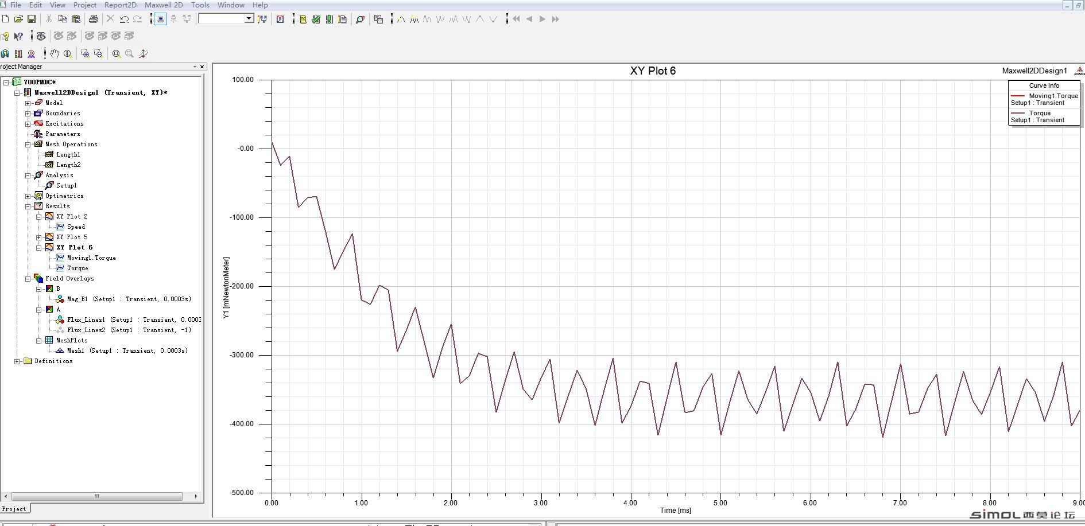Open the Maxwell 2D menu
This screenshot has height=526, width=1085.
click(164, 5)
